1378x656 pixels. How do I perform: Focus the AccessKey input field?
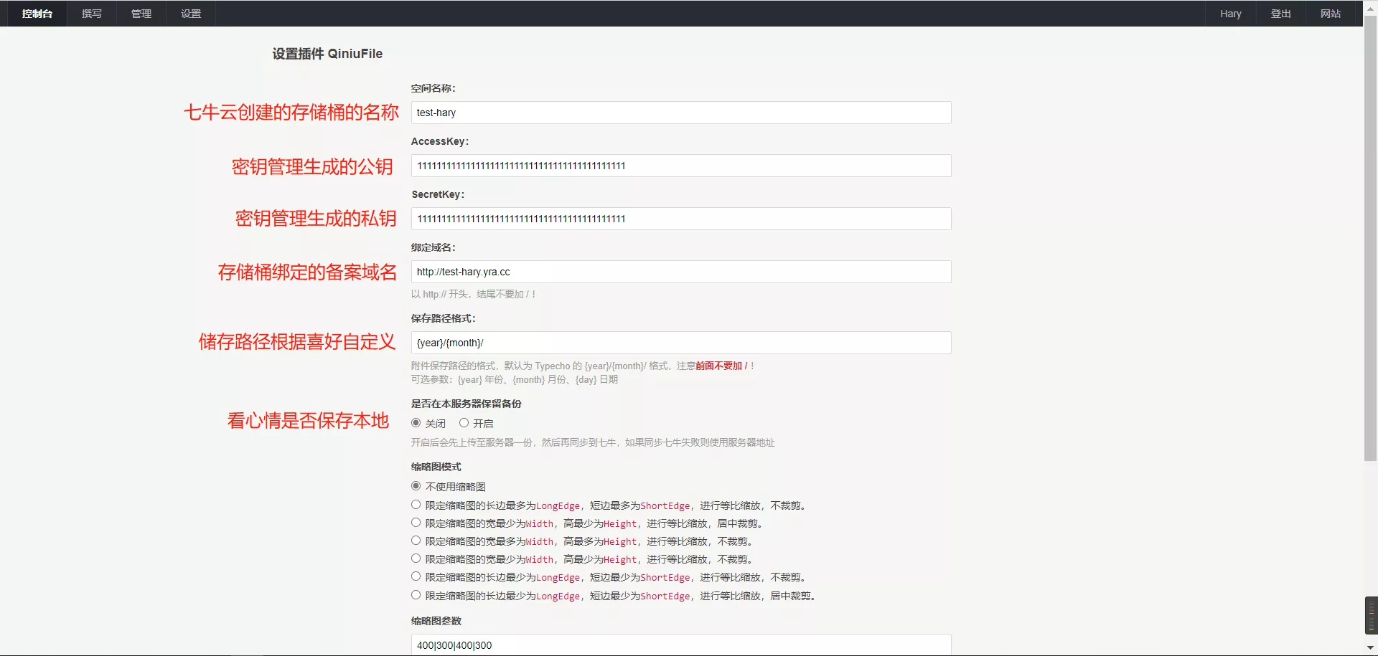(681, 166)
